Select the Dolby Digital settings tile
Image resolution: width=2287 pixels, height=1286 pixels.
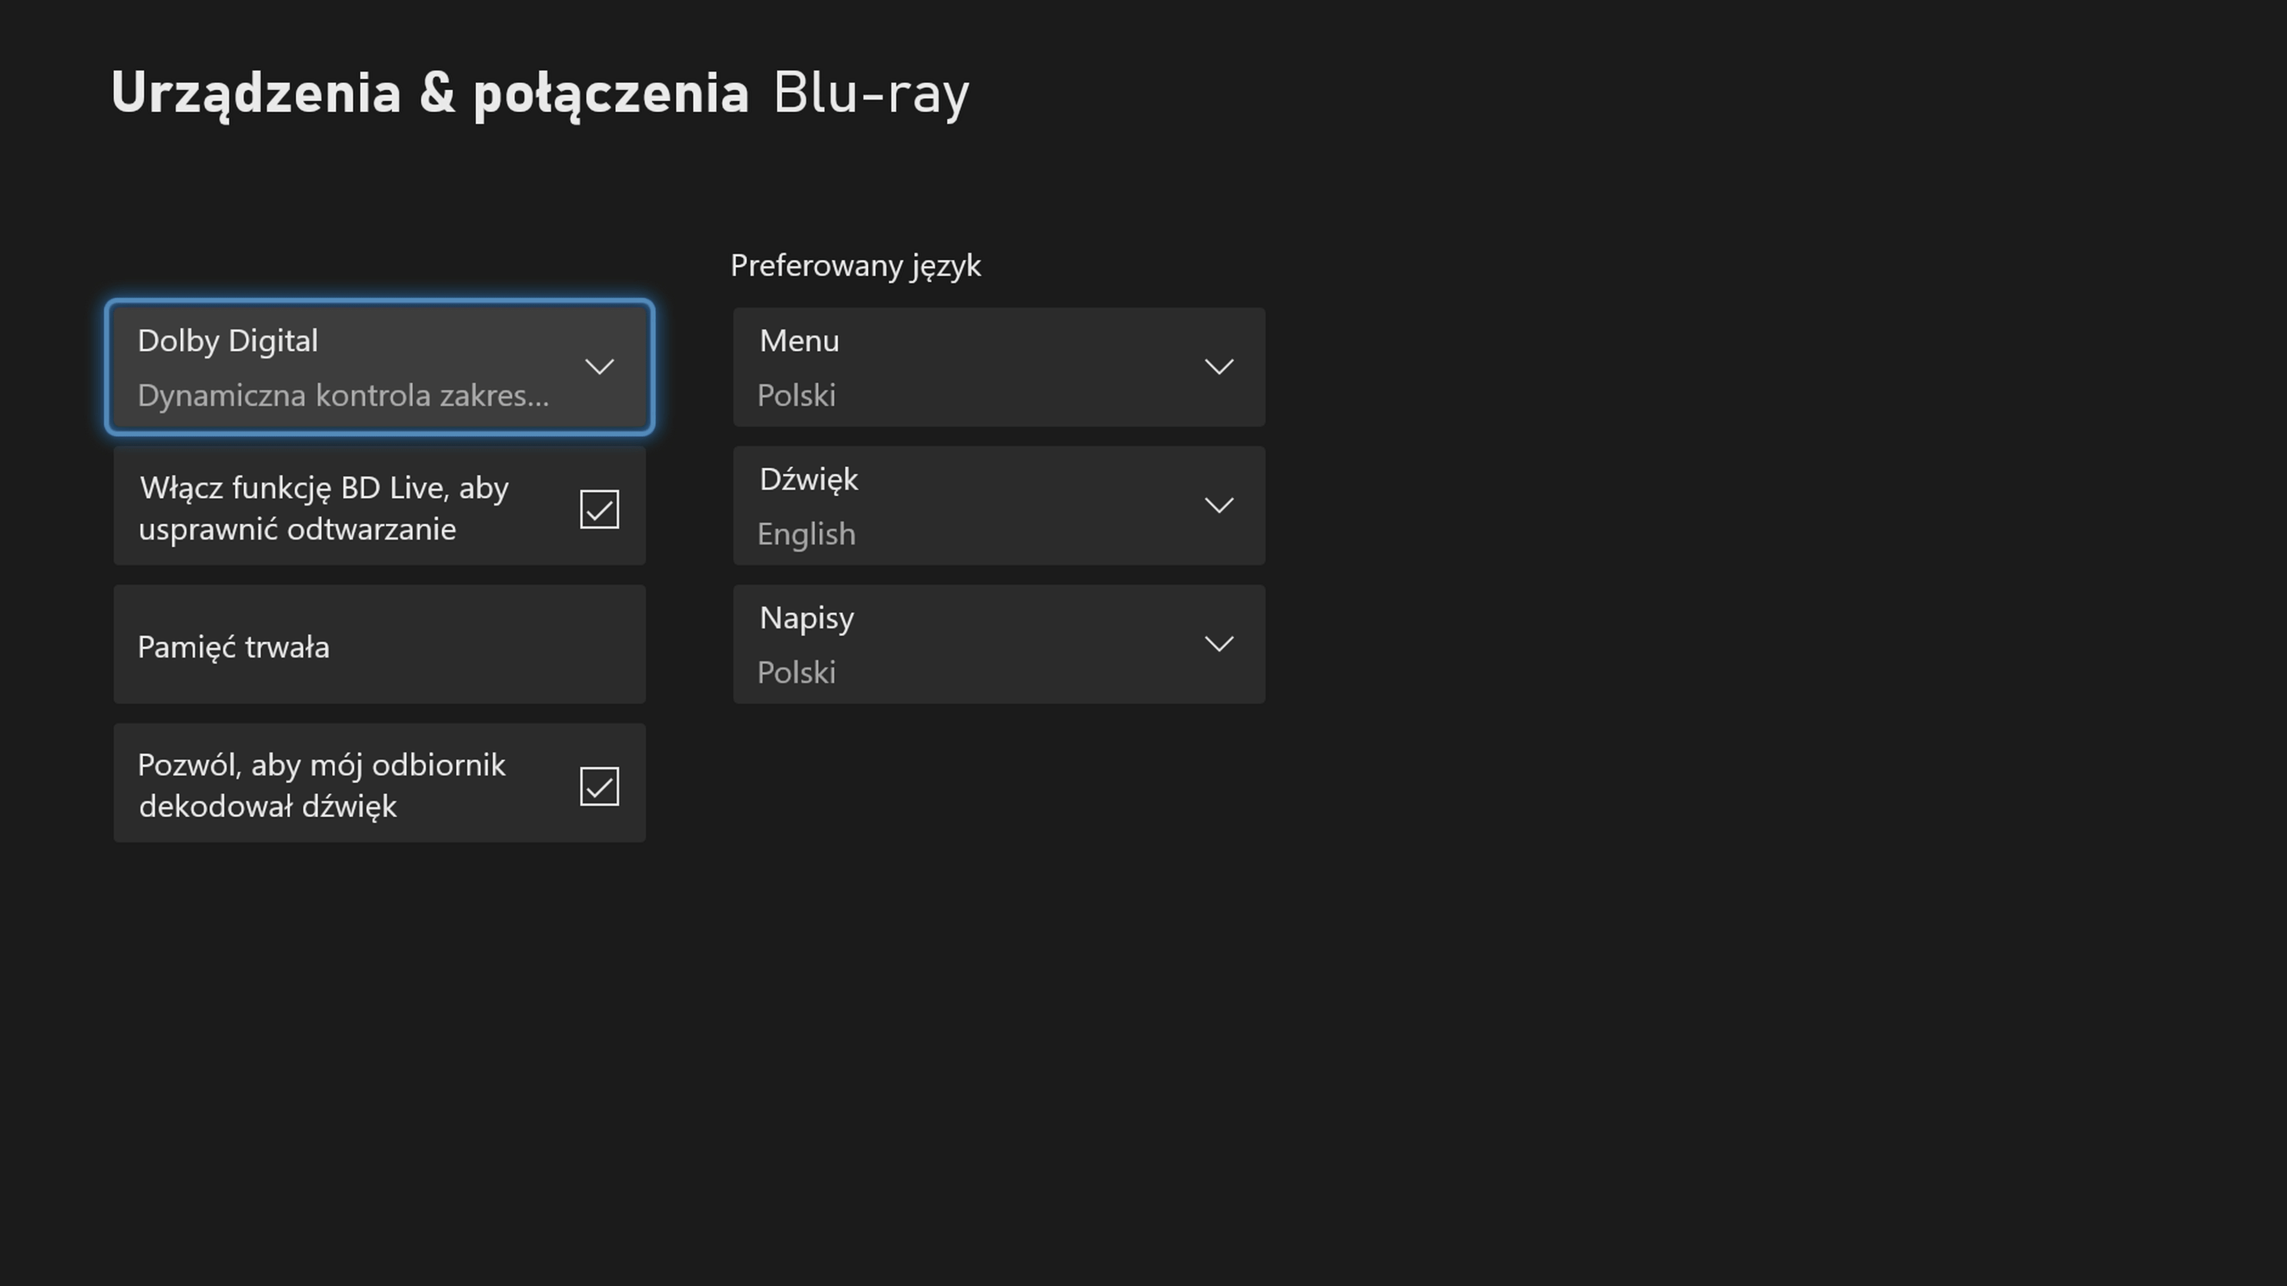point(379,367)
